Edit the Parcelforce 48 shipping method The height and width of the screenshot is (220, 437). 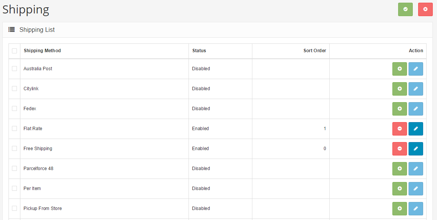click(x=416, y=169)
